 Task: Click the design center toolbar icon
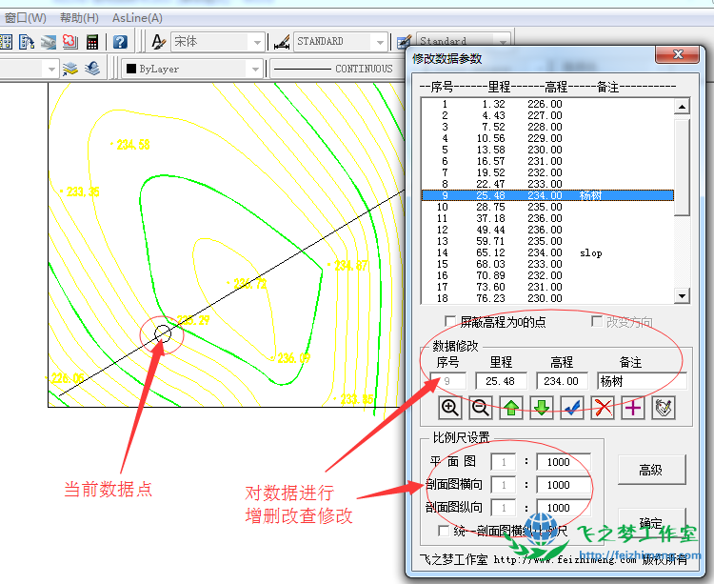[6, 42]
